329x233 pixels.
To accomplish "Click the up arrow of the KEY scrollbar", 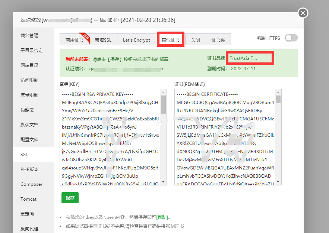I will (x=164, y=92).
